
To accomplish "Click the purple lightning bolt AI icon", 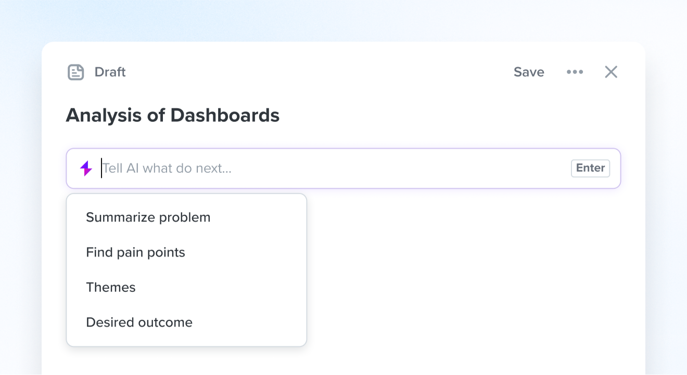I will point(86,169).
